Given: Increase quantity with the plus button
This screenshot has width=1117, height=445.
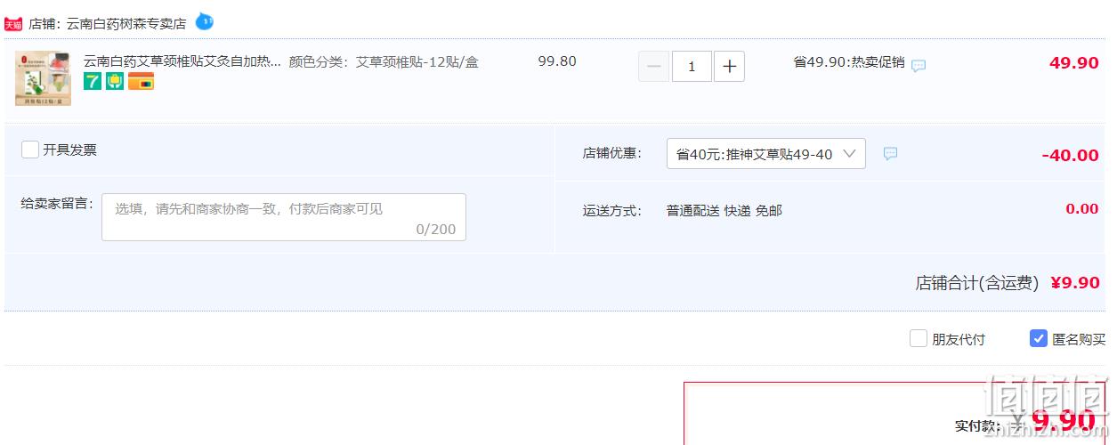Looking at the screenshot, I should 729,67.
